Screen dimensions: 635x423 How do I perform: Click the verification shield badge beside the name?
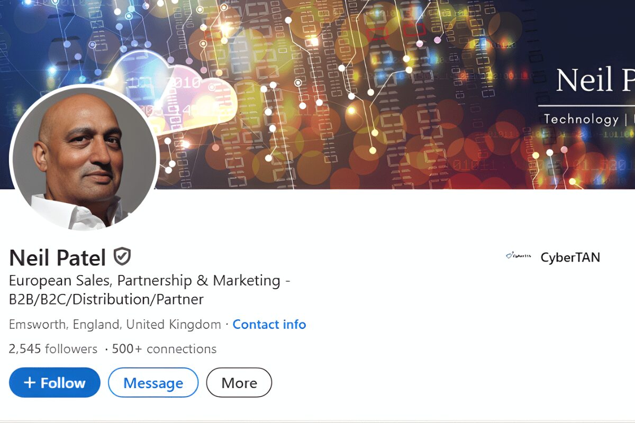[122, 257]
